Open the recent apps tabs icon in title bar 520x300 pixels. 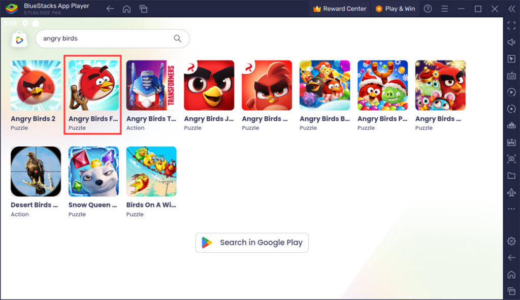coord(143,9)
